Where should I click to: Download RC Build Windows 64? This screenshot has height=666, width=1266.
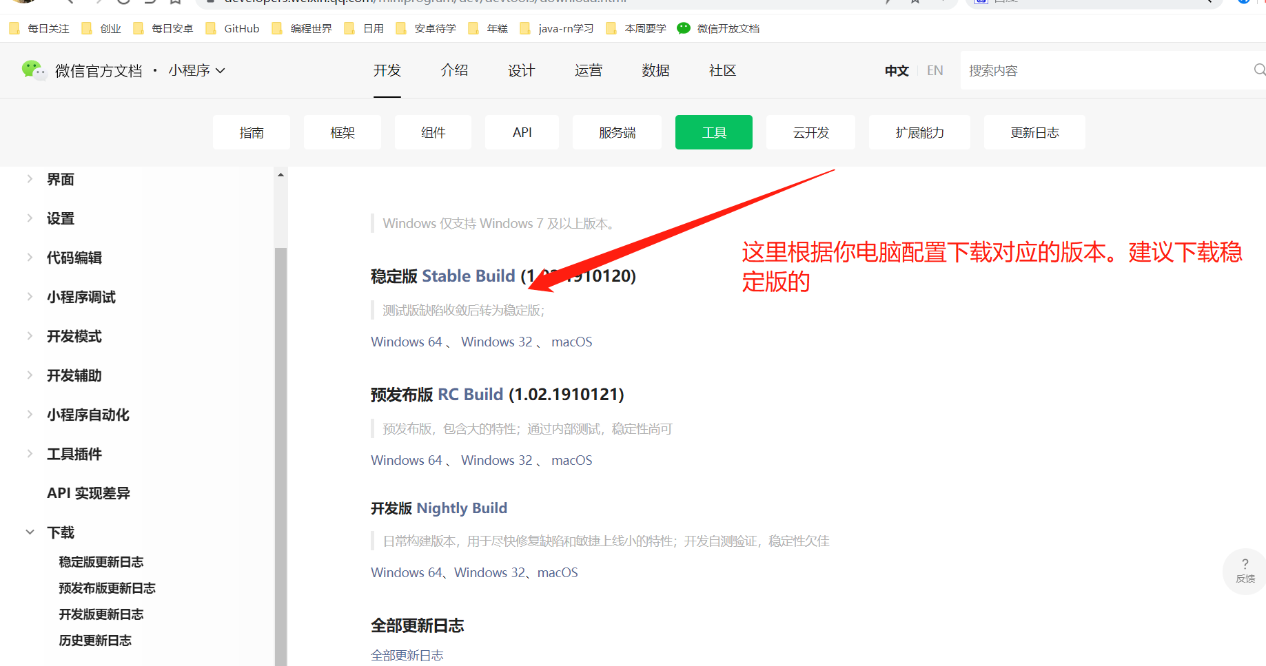point(407,460)
